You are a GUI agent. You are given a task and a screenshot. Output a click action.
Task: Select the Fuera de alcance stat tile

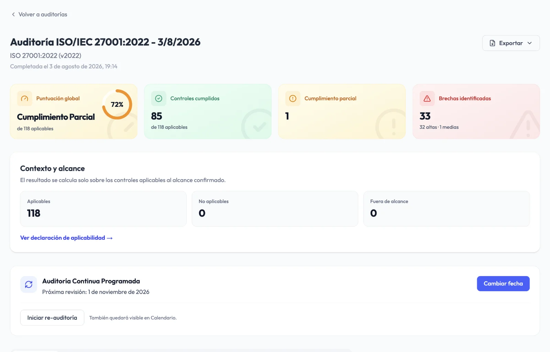coord(446,209)
